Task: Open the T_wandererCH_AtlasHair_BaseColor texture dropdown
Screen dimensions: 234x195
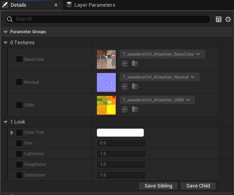Action: coord(162,54)
